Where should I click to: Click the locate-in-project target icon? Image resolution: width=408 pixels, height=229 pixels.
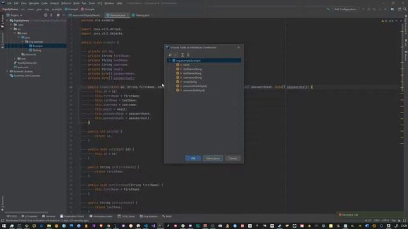pos(45,15)
